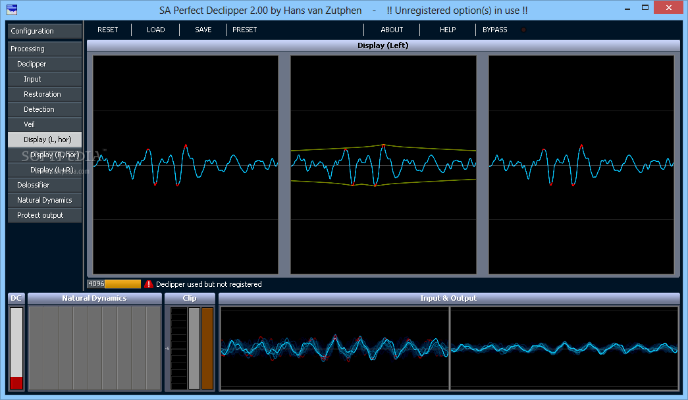Click the RESET button
The width and height of the screenshot is (688, 400).
click(x=107, y=30)
